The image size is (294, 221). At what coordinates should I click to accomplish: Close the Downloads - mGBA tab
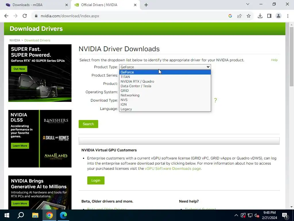click(x=67, y=5)
